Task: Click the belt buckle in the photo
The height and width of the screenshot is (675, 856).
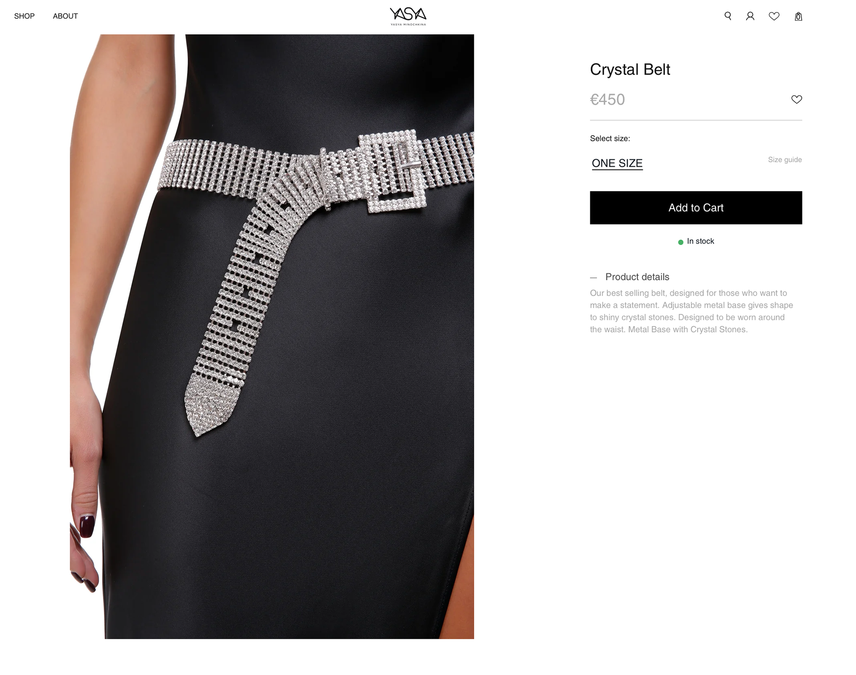Action: [392, 172]
